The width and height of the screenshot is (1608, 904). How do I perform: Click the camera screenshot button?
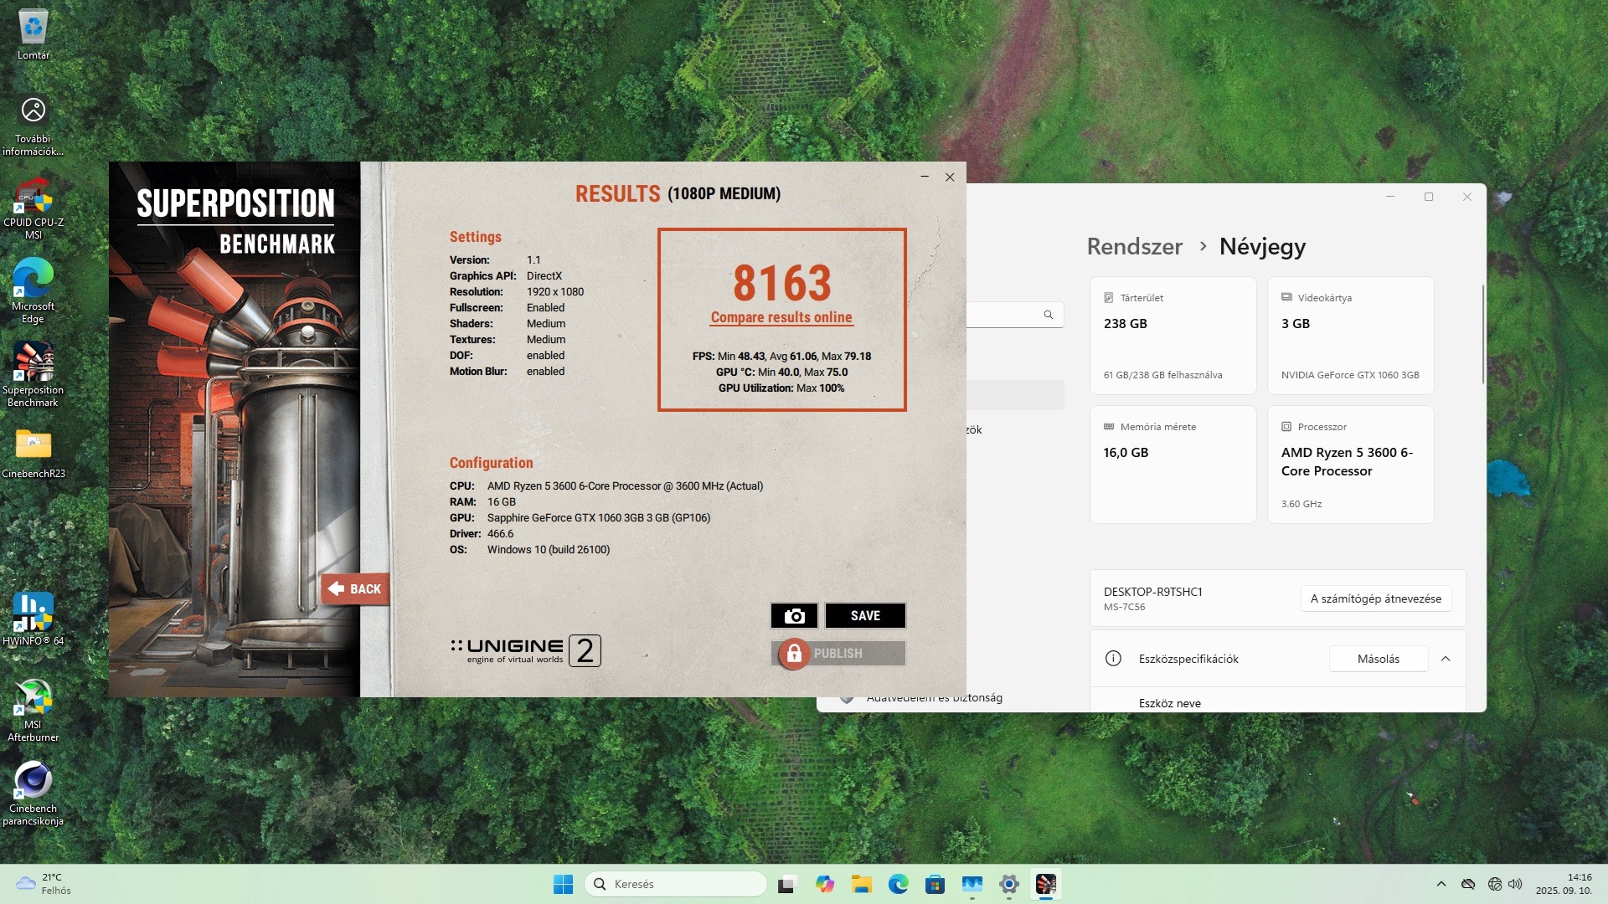(793, 616)
